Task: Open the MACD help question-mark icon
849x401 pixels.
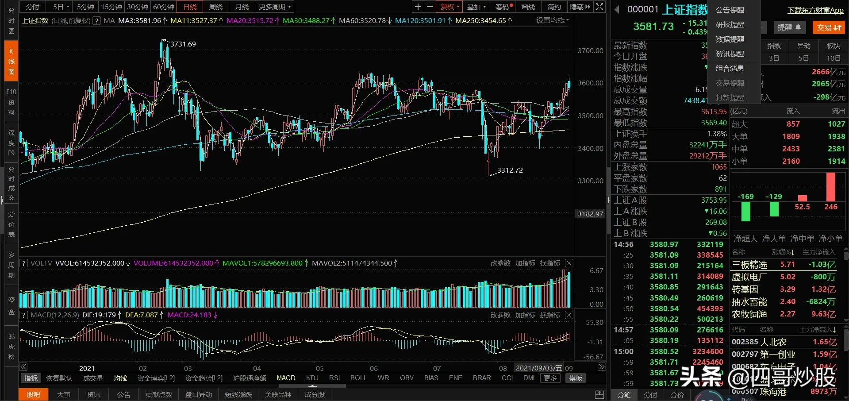Action: point(24,315)
